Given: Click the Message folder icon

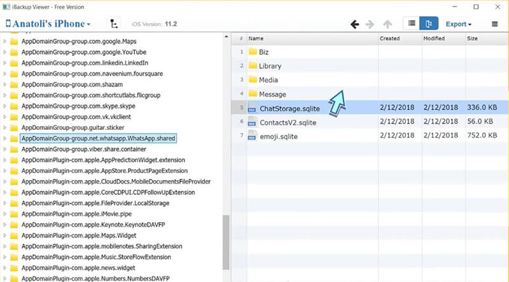Looking at the screenshot, I should pos(253,94).
